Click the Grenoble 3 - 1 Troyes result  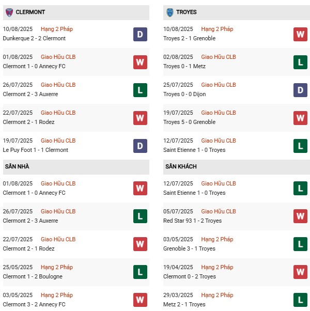(190, 248)
